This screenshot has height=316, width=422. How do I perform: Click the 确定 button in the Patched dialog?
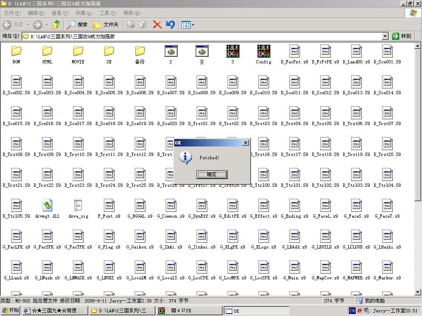(212, 174)
